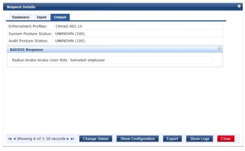Open the Input tab

[41, 17]
